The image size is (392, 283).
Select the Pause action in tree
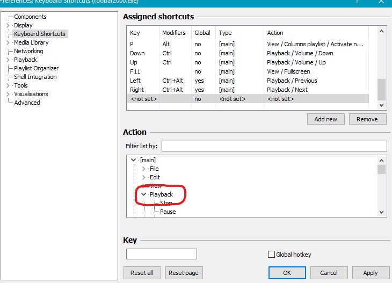coord(168,212)
